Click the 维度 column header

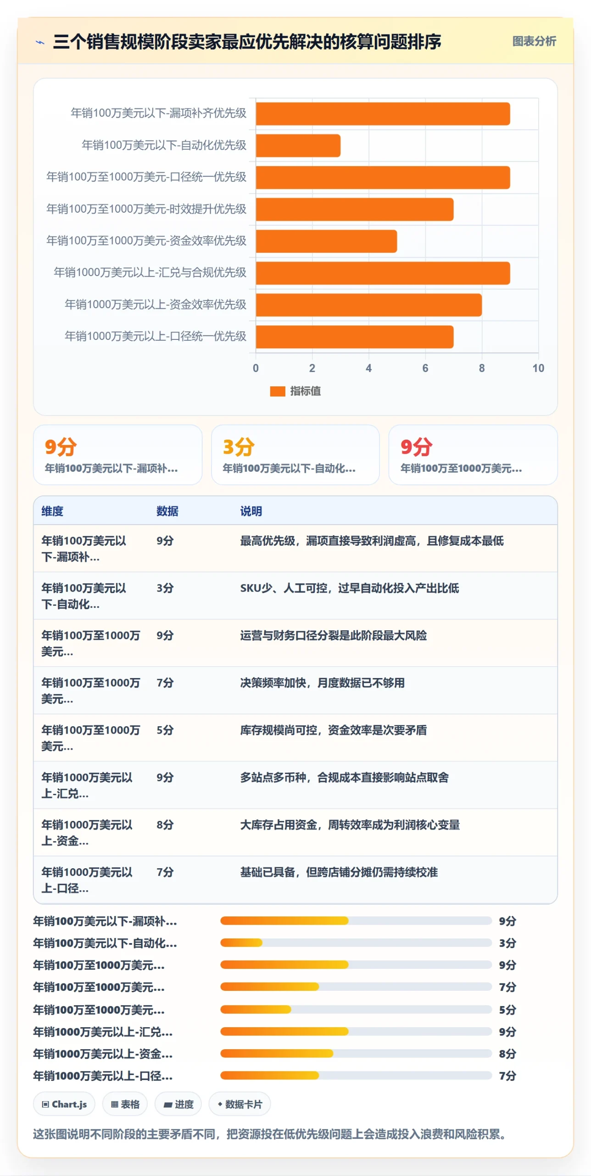coord(52,511)
